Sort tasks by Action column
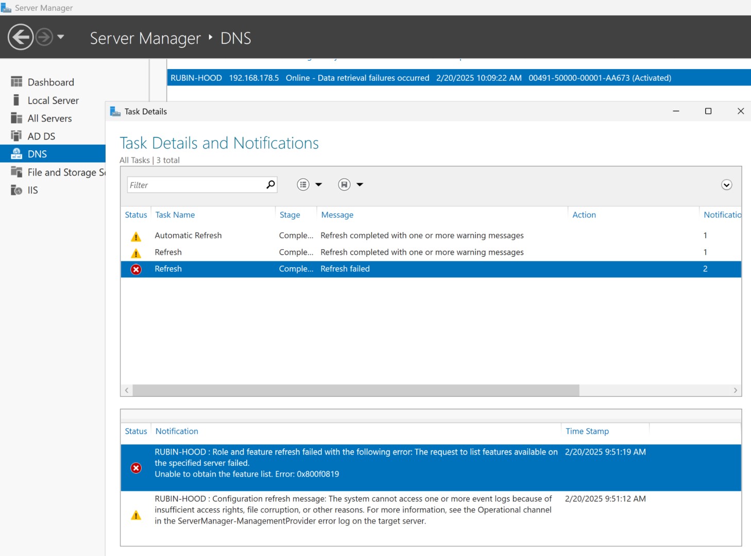Image resolution: width=751 pixels, height=556 pixels. 584,215
